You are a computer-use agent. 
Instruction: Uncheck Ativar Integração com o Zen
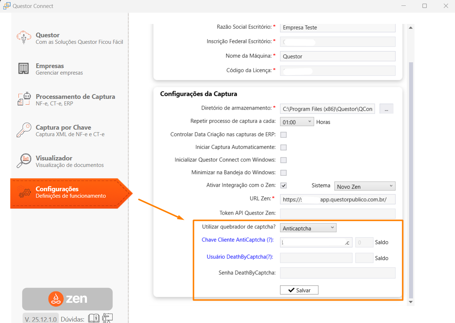pos(284,185)
